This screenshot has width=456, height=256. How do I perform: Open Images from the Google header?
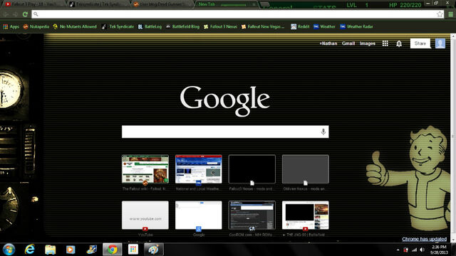coord(368,43)
